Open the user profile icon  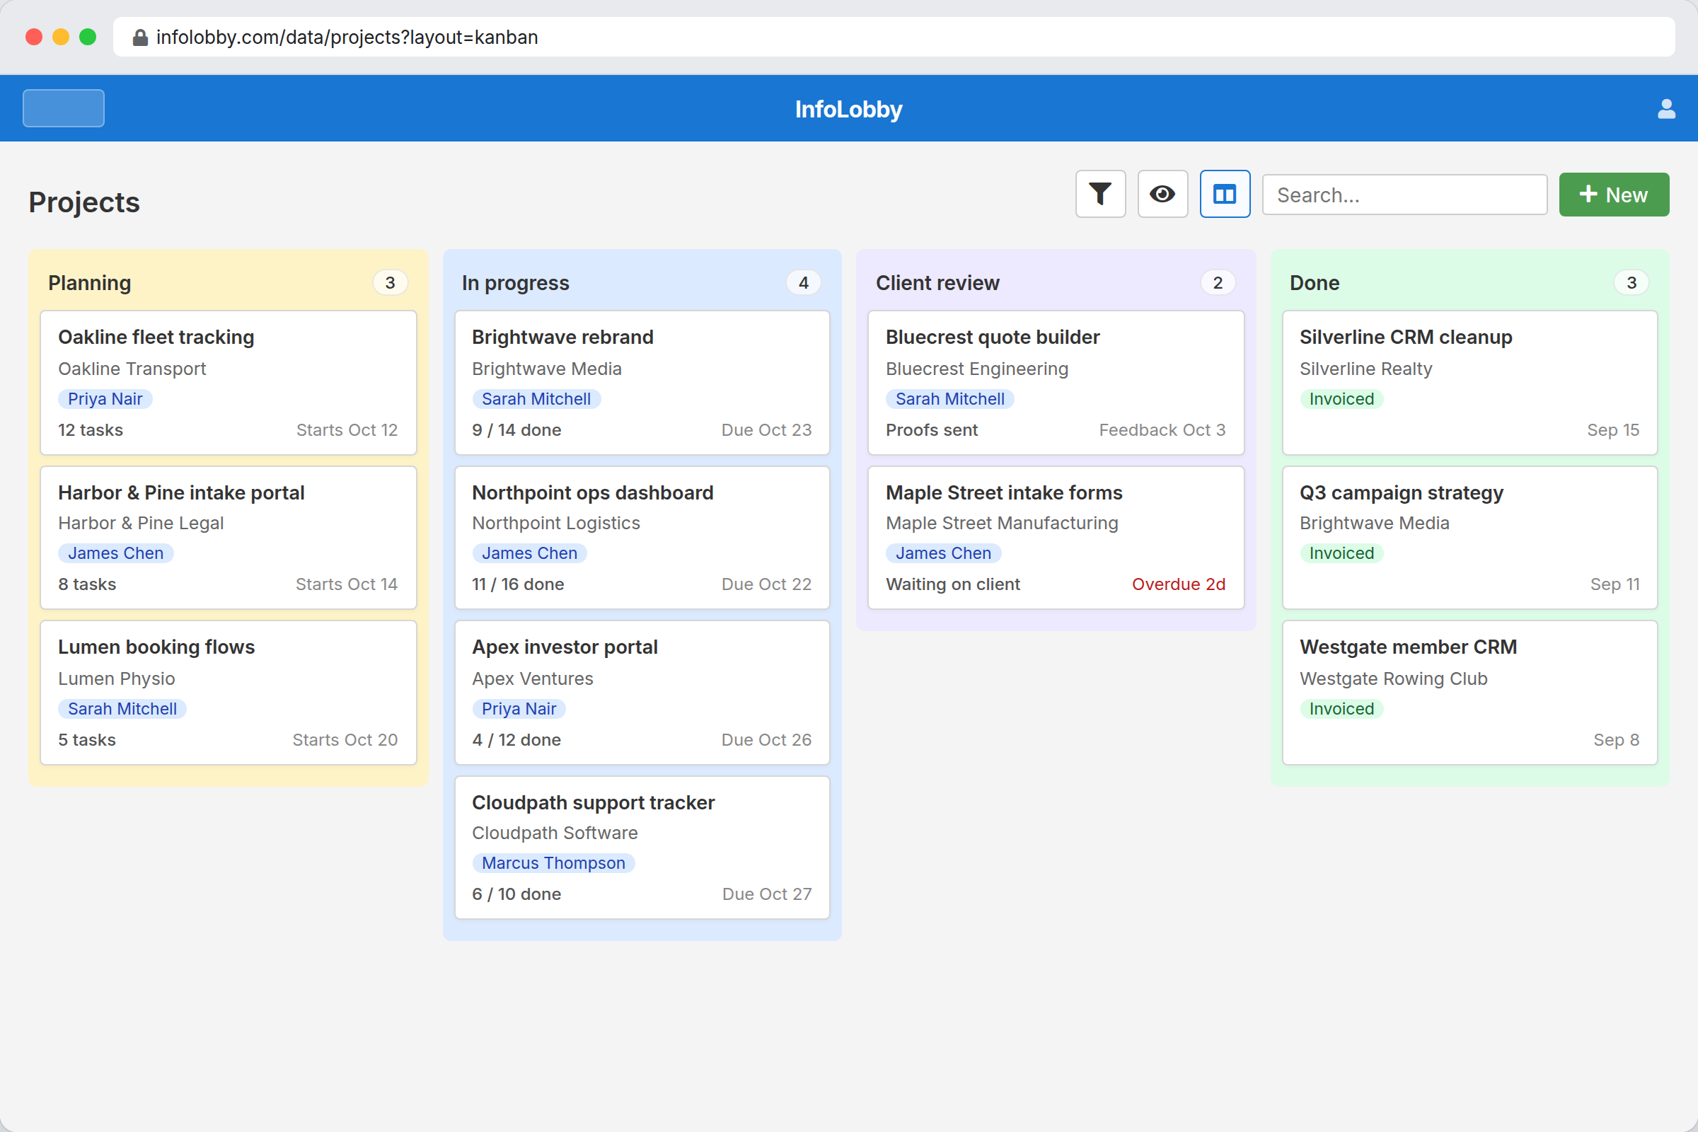pos(1666,109)
